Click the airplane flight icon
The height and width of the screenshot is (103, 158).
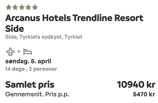click(x=10, y=52)
